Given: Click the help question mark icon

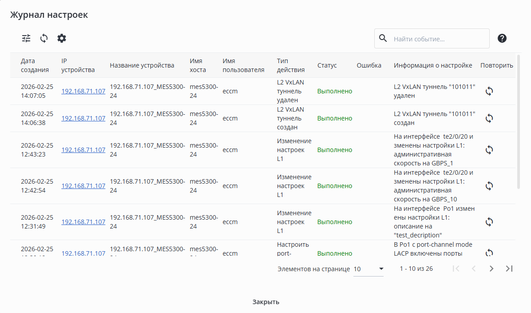Looking at the screenshot, I should tap(502, 38).
